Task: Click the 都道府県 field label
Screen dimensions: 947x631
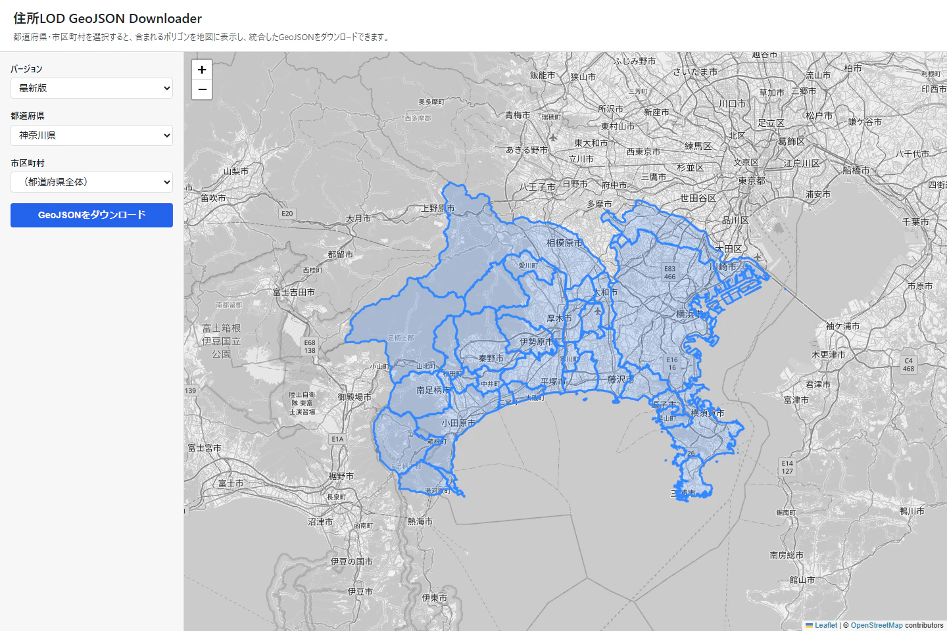Action: (28, 116)
